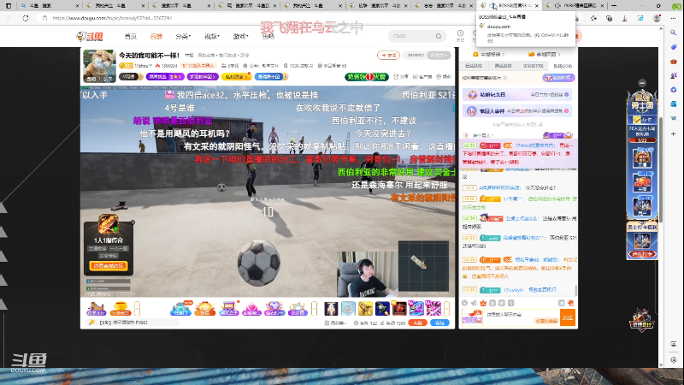
Task: Switch to the second chat panel tab
Action: click(503, 66)
